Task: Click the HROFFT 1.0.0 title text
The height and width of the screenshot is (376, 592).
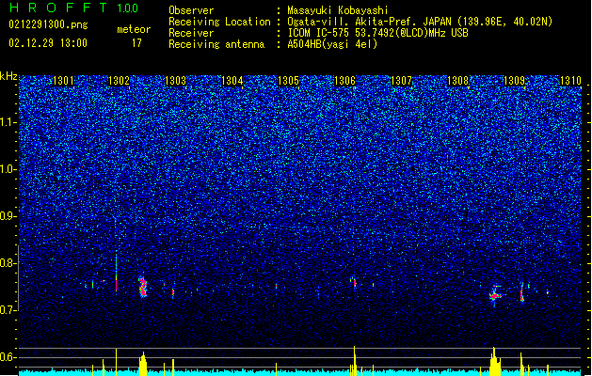Action: [x=73, y=8]
